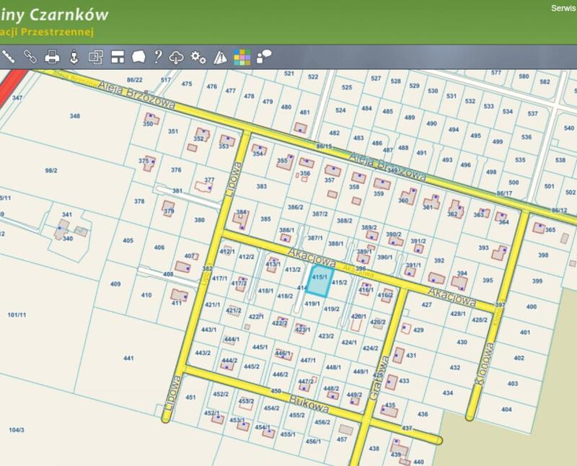Viewport: 577px width, 466px height.
Task: Open the colored grid palette icon
Action: point(242,56)
